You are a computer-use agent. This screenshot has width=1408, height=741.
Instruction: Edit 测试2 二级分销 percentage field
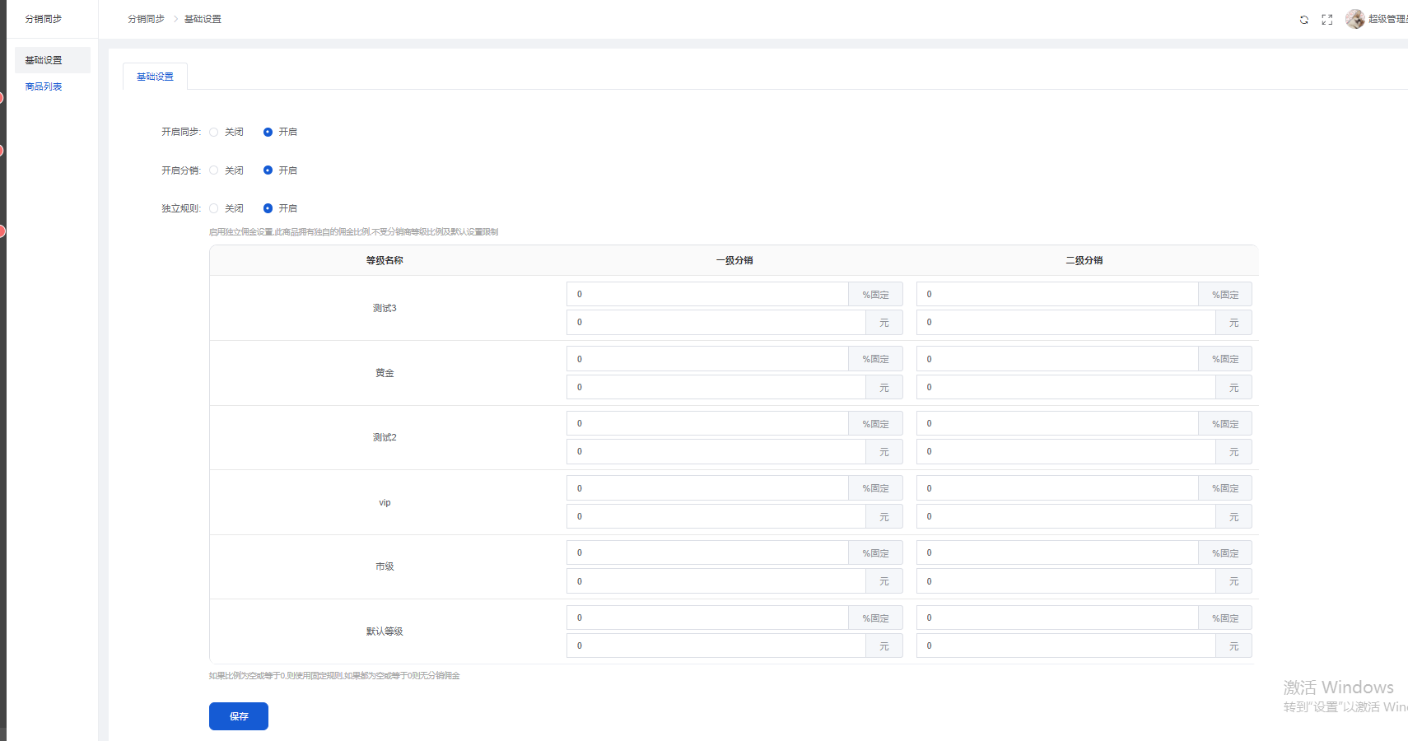1057,423
